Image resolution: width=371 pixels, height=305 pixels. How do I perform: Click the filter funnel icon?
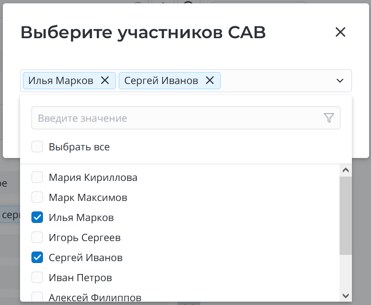pos(329,118)
